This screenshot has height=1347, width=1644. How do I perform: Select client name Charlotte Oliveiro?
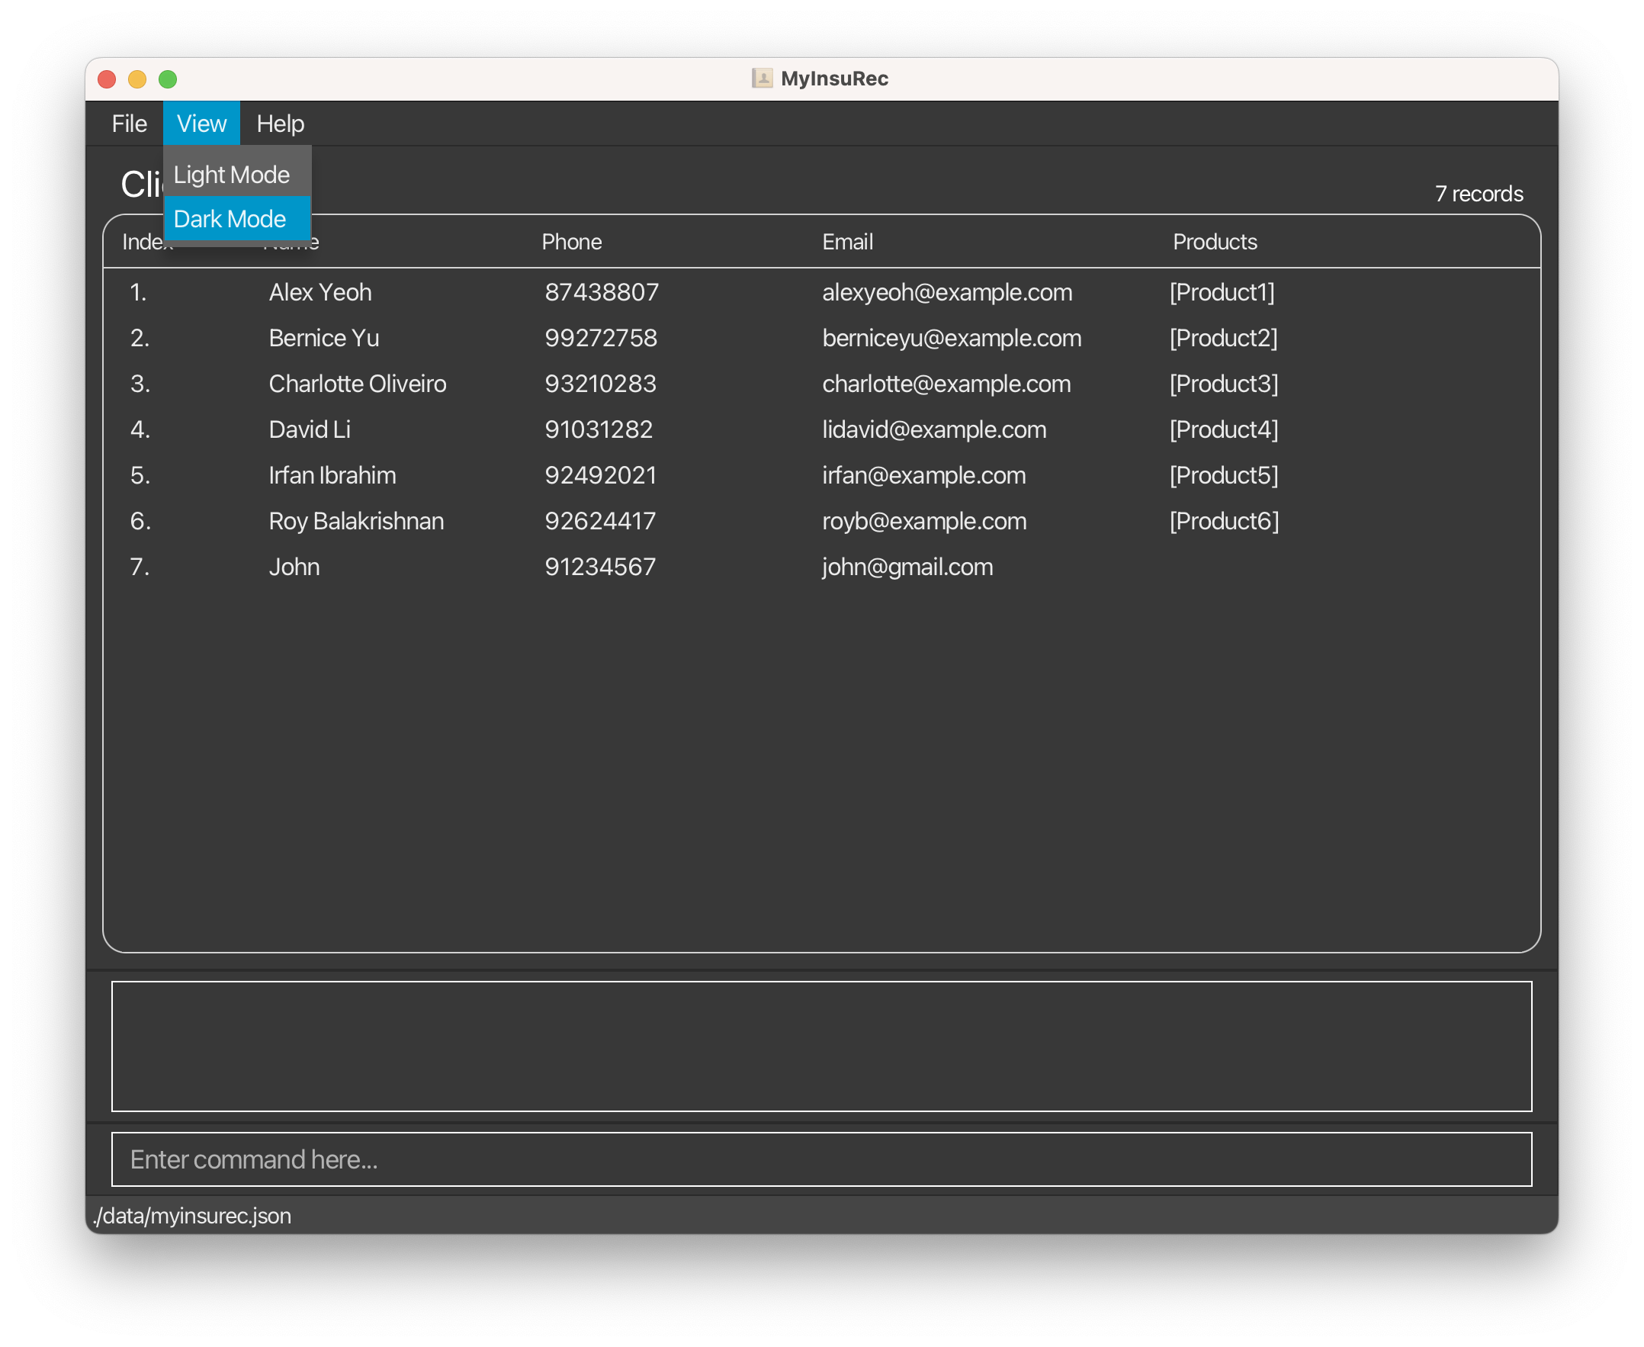pos(358,384)
